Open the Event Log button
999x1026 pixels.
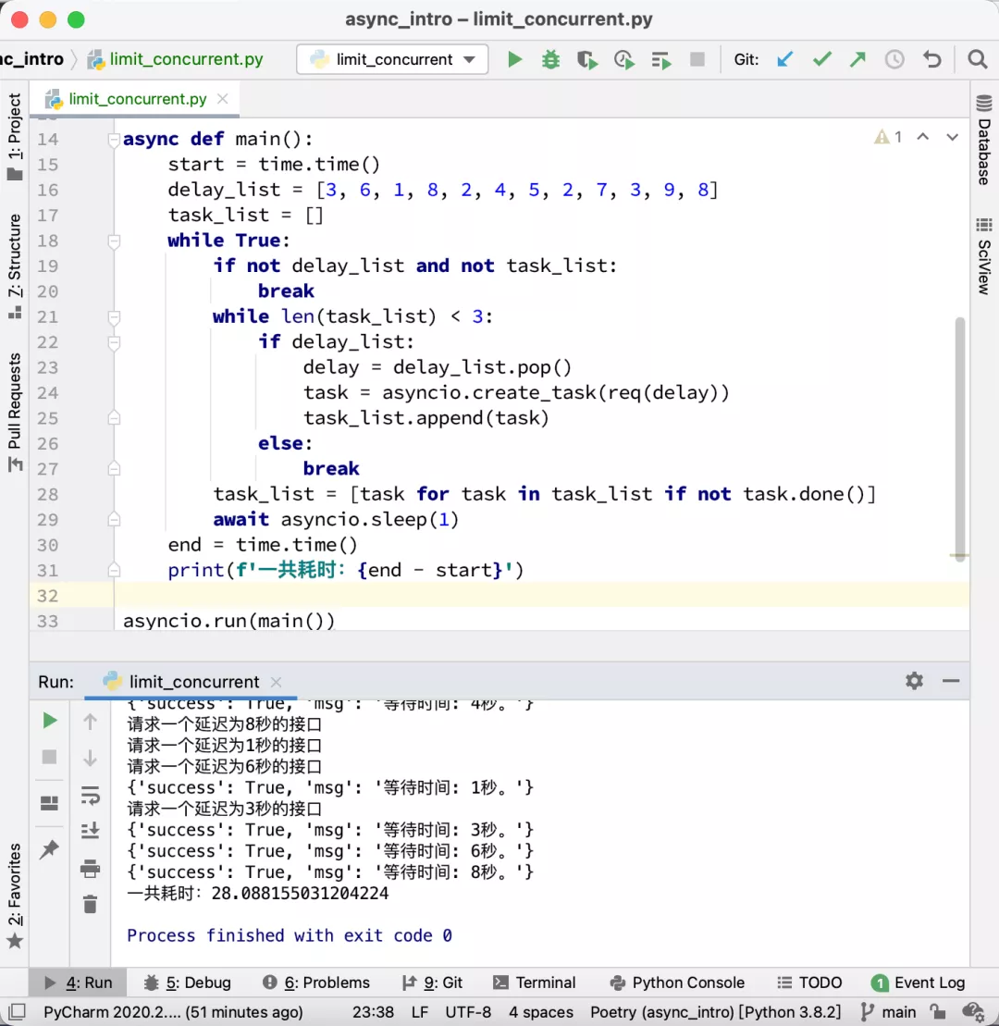pyautogui.click(x=919, y=983)
